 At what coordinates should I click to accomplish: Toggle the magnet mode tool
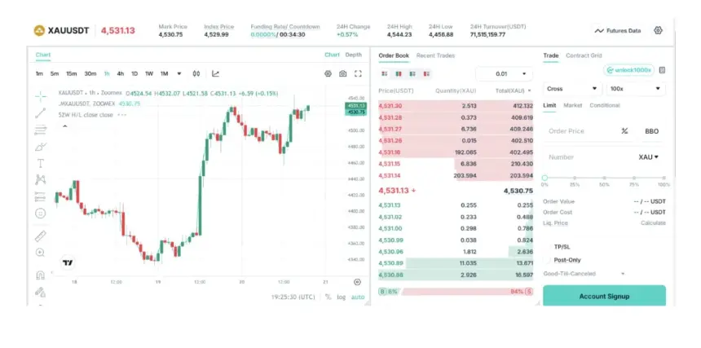[41, 275]
